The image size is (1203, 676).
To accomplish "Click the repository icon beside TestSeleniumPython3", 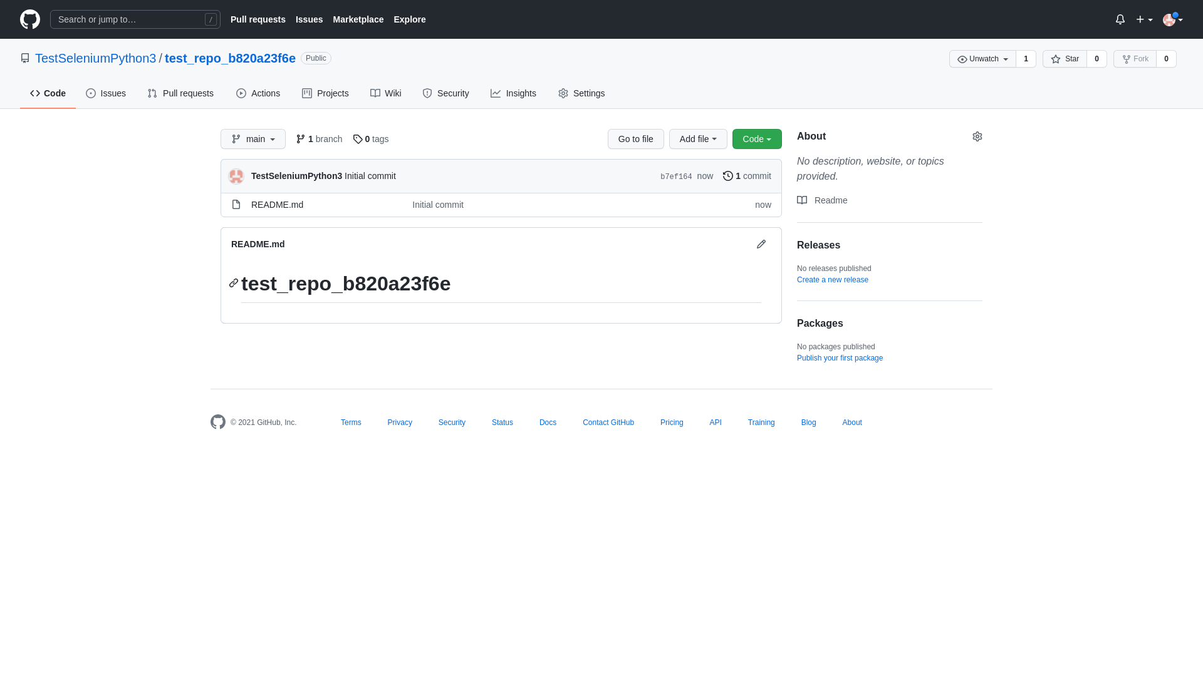I will [25, 58].
